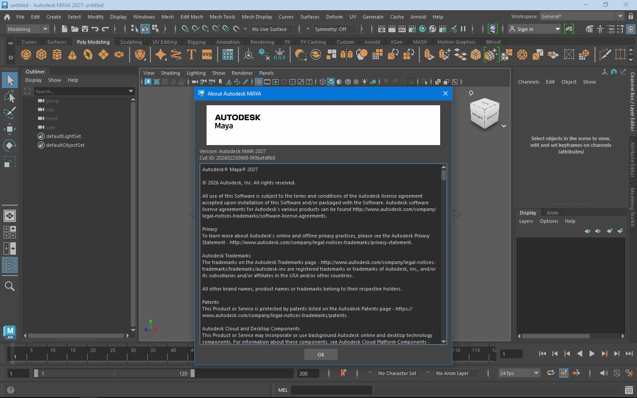Click the Play forwards button
Screen dimensions: 637x398
coord(592,354)
